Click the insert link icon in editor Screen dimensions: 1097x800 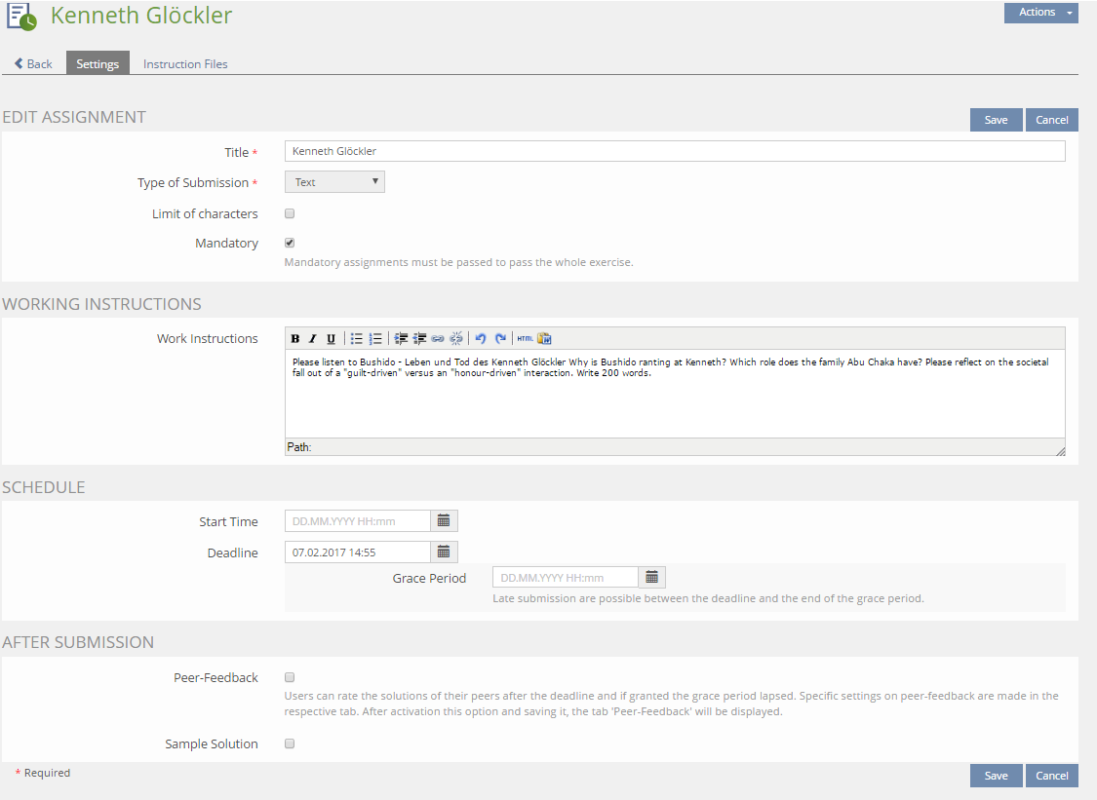pos(438,339)
